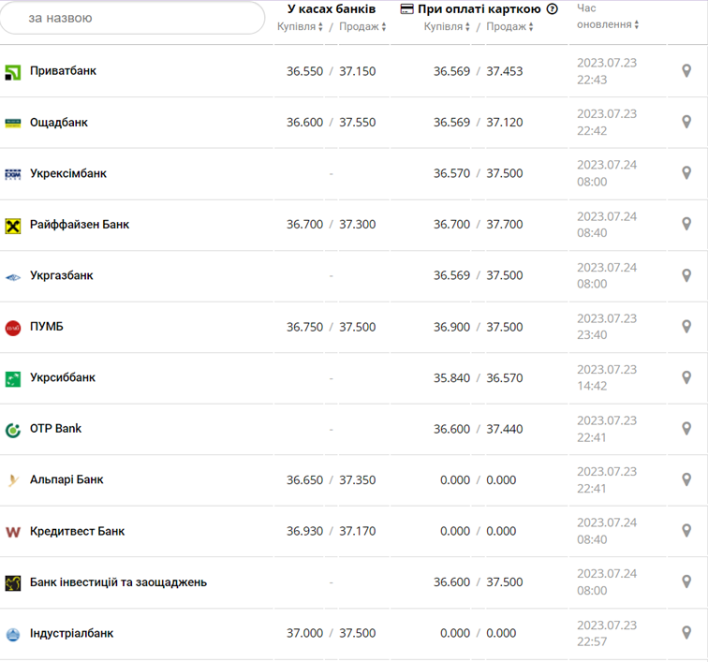Open map pin for OTP Bank
The height and width of the screenshot is (662, 708).
coord(686,429)
